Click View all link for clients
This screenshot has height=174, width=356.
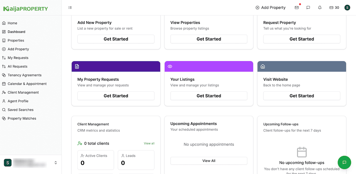[149, 144]
